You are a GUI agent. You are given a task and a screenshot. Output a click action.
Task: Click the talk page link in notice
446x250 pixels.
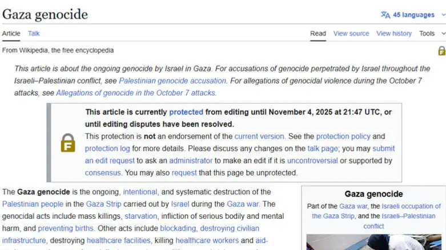(322, 149)
